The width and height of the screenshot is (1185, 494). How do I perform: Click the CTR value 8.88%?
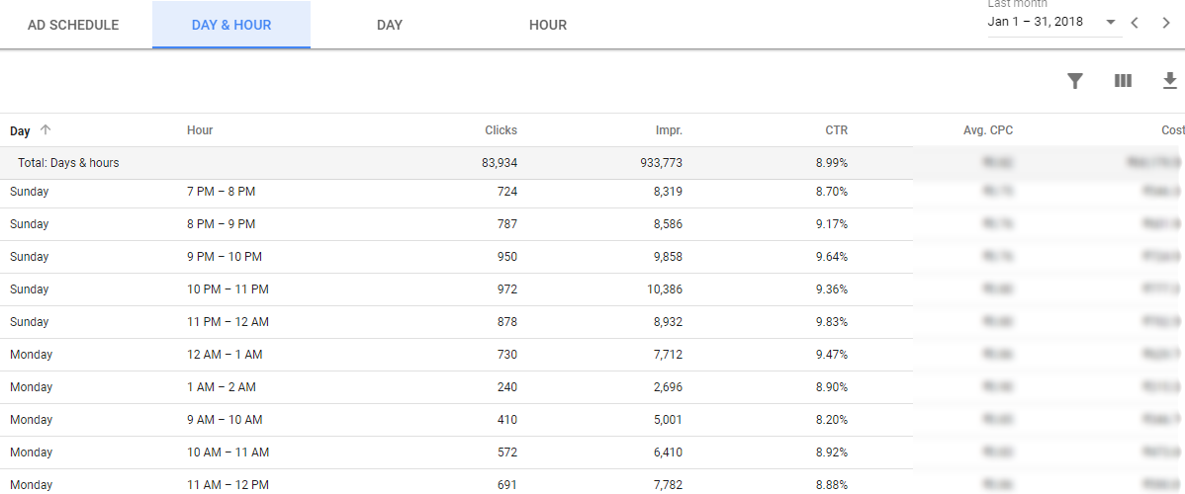click(x=832, y=483)
